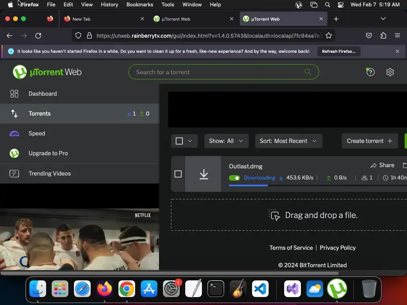This screenshot has height=305, width=407.
Task: Open System Settings from the dock
Action: pos(171,289)
